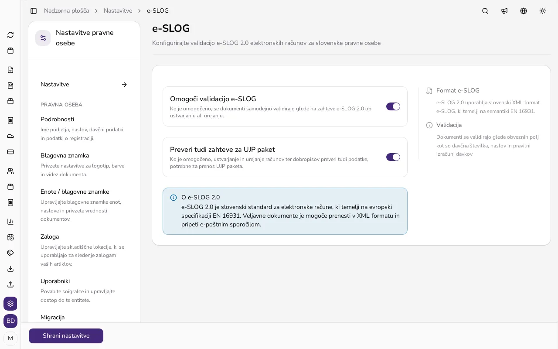The image size is (558, 349).
Task: Click the e-SLOG breadcrumb item
Action: [158, 11]
